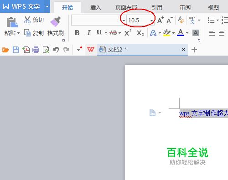The height and width of the screenshot is (180, 228).
Task: Open the font size dropdown arrow
Action: click(151, 21)
